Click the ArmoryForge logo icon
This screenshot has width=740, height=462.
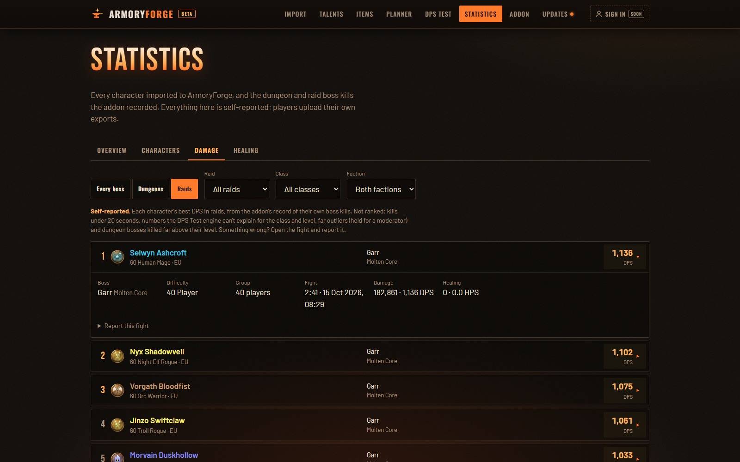pyautogui.click(x=97, y=14)
